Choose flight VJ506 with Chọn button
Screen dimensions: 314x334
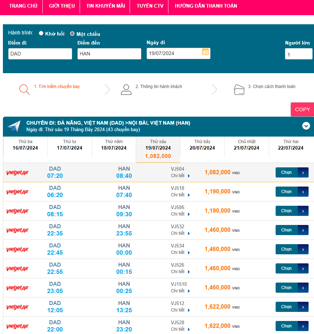pos(292,211)
